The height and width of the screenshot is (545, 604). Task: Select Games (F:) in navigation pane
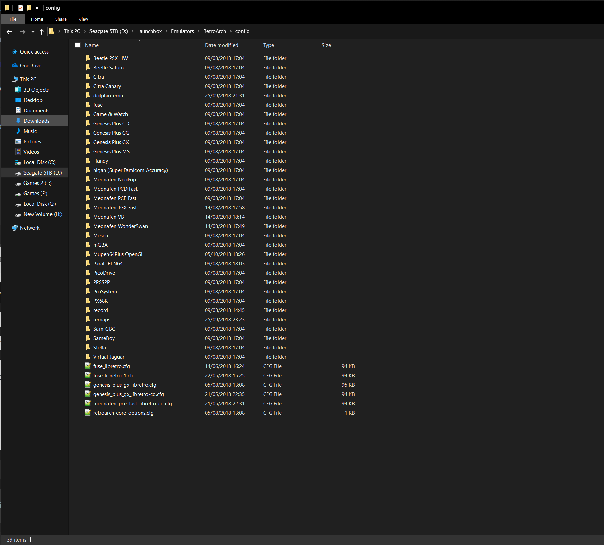[x=35, y=194]
